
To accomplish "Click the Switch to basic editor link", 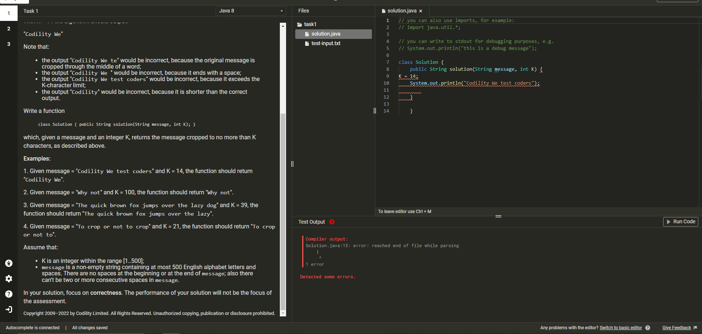I will 621,328.
